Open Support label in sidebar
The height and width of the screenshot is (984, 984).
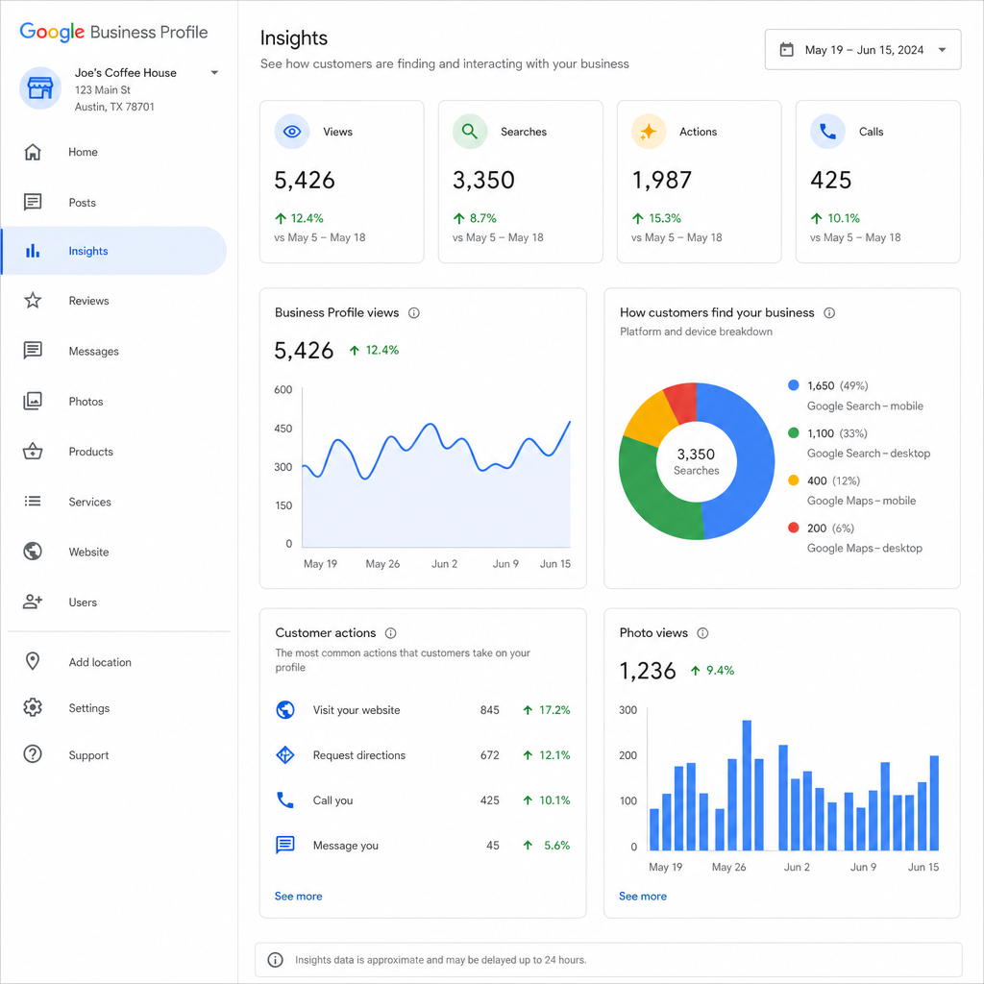click(x=88, y=755)
